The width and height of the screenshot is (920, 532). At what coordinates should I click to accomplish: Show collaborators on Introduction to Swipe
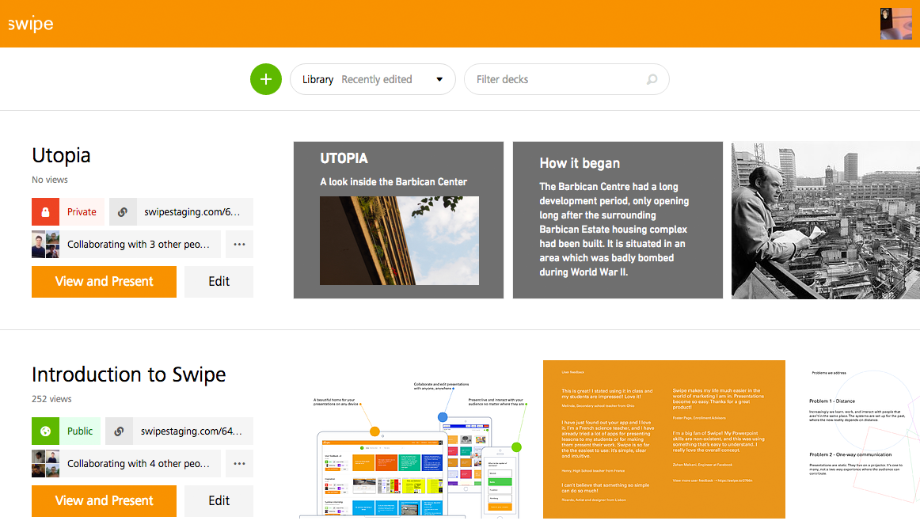127,464
